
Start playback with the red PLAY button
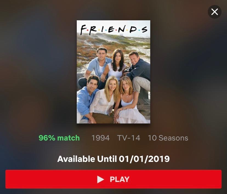(113, 179)
